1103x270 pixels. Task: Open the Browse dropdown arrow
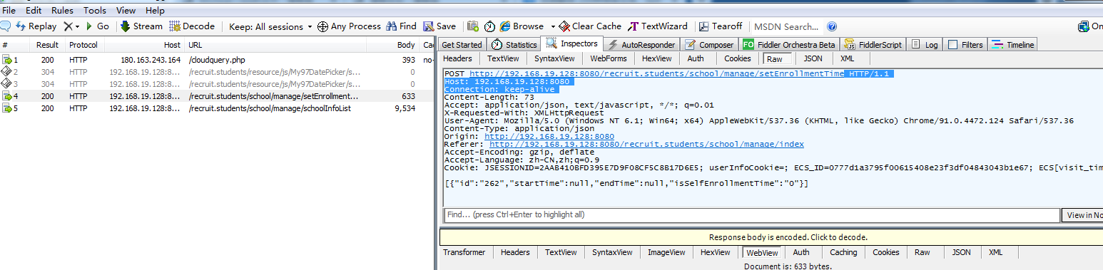tap(553, 26)
